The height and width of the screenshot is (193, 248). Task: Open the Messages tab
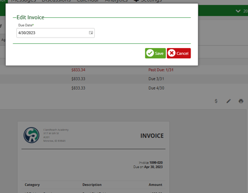24,1
